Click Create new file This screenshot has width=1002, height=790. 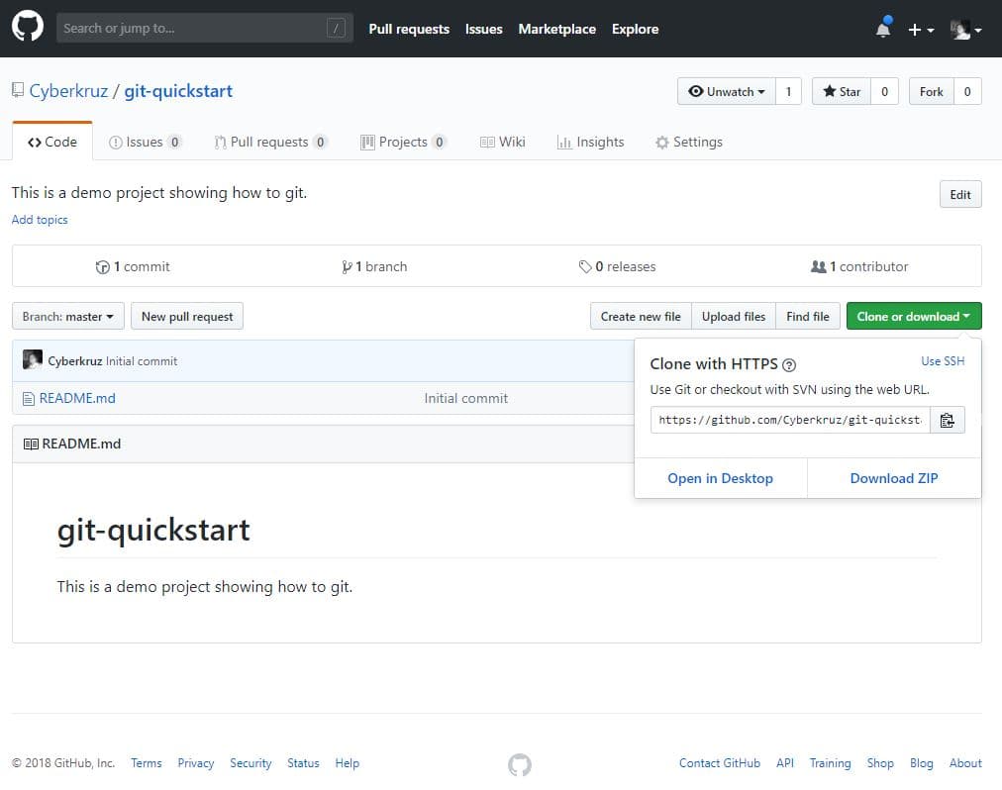pos(641,317)
